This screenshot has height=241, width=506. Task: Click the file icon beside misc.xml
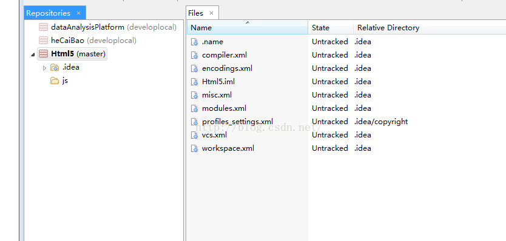pos(194,95)
